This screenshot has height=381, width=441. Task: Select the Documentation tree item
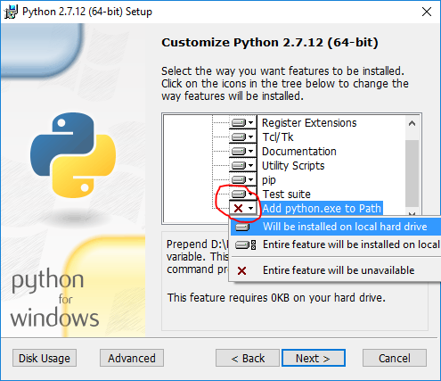click(299, 152)
